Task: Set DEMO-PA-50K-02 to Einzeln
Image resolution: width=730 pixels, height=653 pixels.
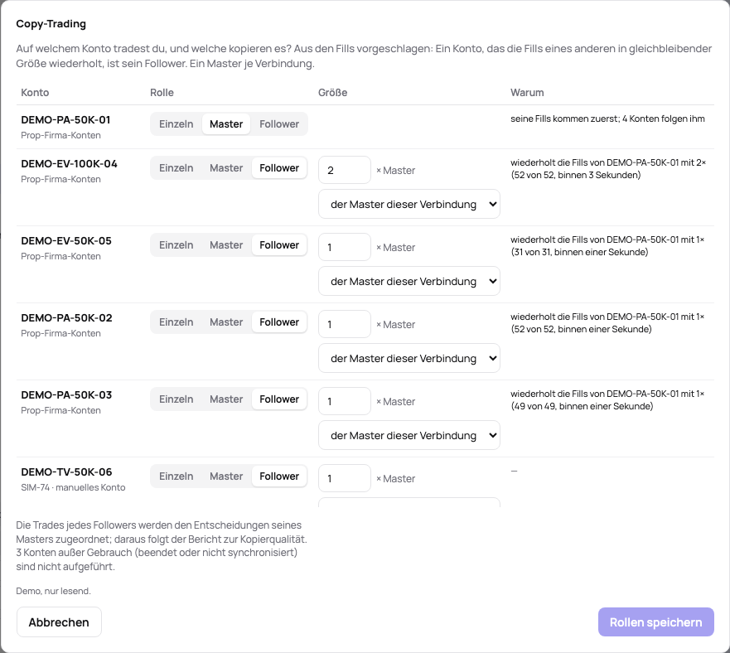Action: tap(176, 322)
